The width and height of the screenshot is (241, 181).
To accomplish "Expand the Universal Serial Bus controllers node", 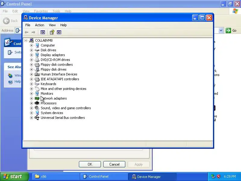I will click(31, 118).
